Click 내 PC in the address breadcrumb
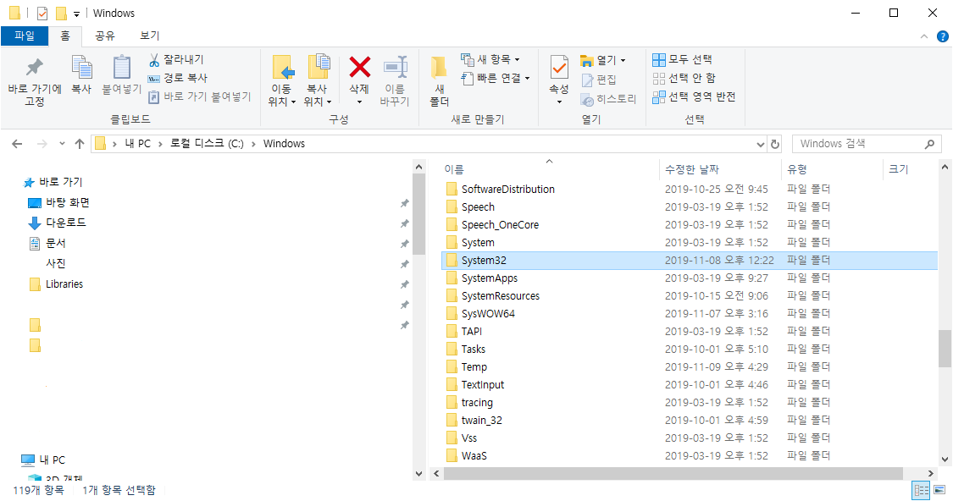The width and height of the screenshot is (953, 501). tap(137, 144)
